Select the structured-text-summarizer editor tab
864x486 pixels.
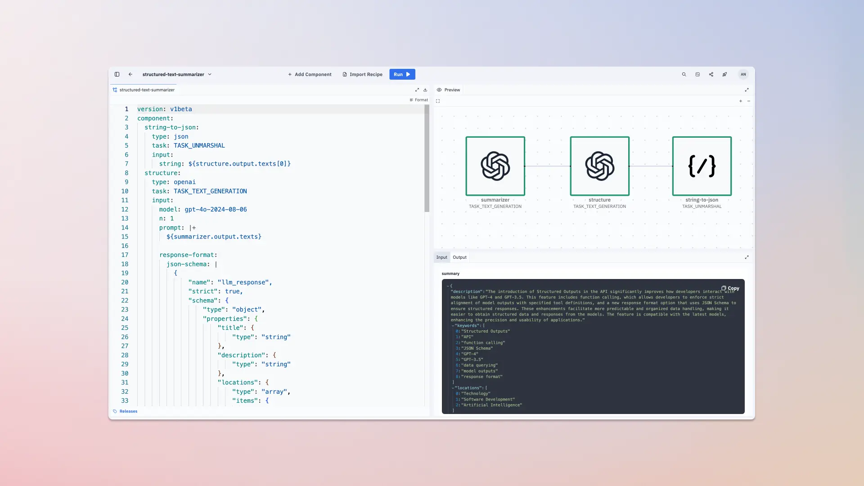[144, 90]
